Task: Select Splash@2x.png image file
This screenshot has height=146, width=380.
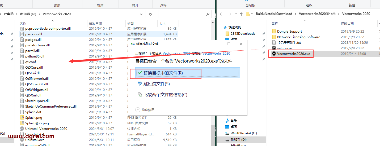Action: click(37, 123)
